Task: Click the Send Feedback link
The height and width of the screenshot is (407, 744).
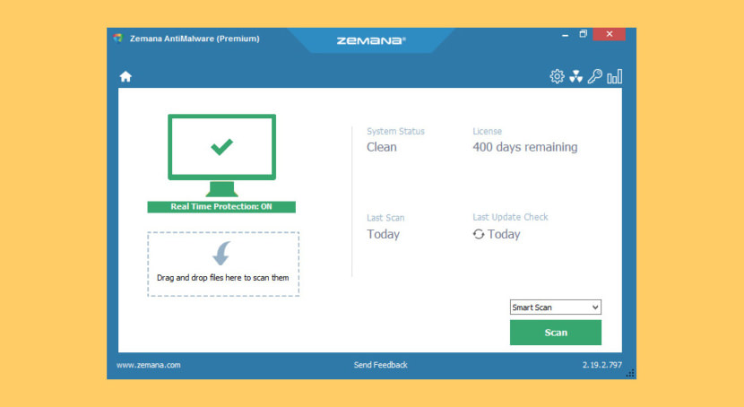Action: pos(380,365)
